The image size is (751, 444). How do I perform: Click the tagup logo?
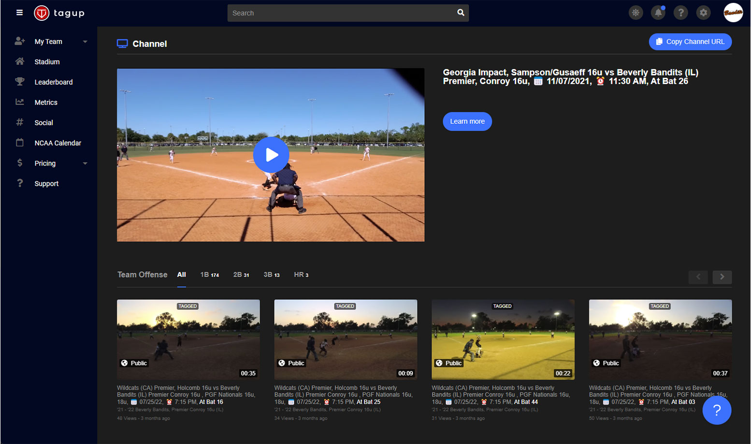click(x=59, y=13)
